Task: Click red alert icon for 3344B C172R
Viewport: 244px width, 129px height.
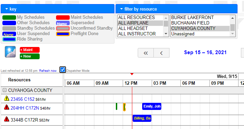Action: coord(6,119)
